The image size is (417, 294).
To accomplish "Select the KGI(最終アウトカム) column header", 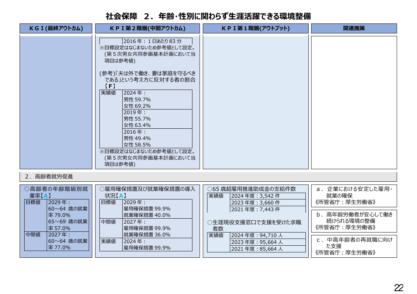I will point(56,28).
